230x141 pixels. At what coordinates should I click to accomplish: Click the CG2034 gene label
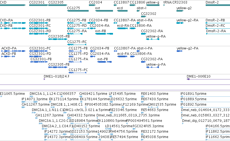[95, 2]
